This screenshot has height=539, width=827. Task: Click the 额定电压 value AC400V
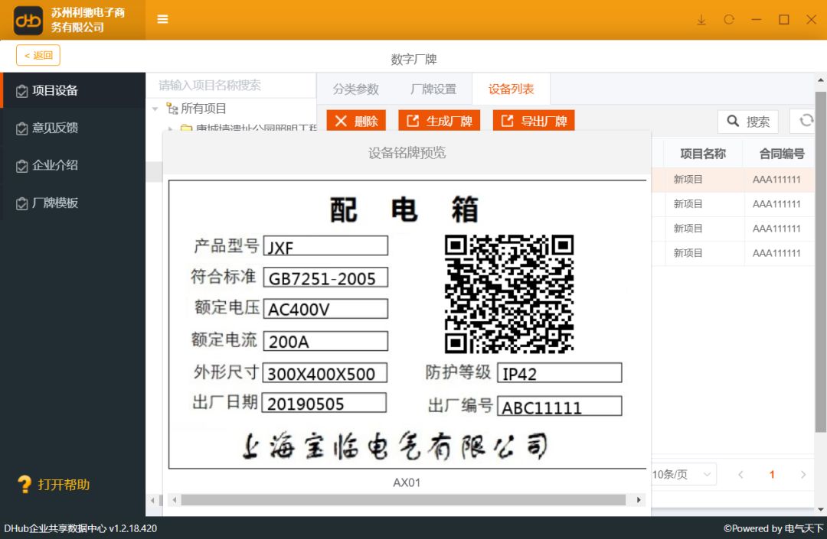(326, 308)
